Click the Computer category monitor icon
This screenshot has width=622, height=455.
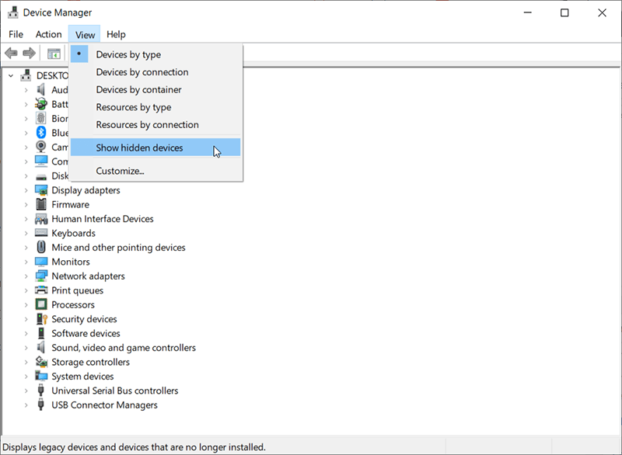coord(41,162)
